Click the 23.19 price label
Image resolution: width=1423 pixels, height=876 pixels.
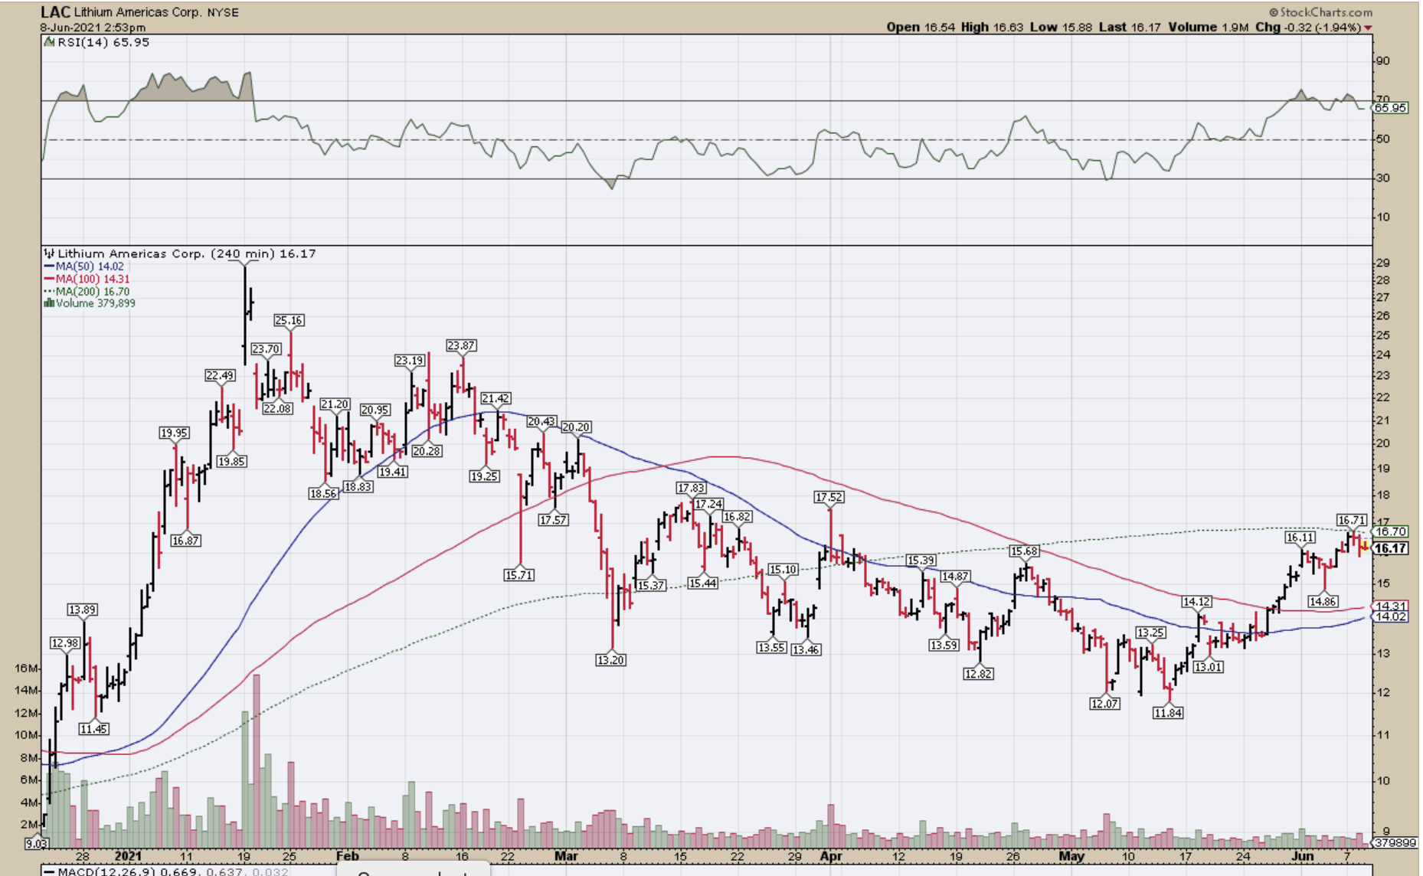[410, 360]
